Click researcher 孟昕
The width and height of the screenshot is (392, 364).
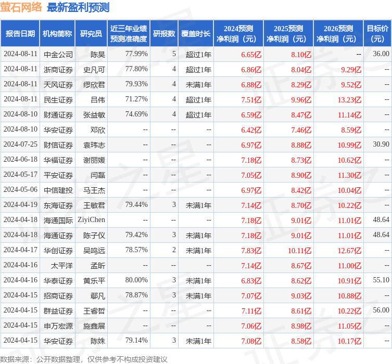[x=98, y=266]
